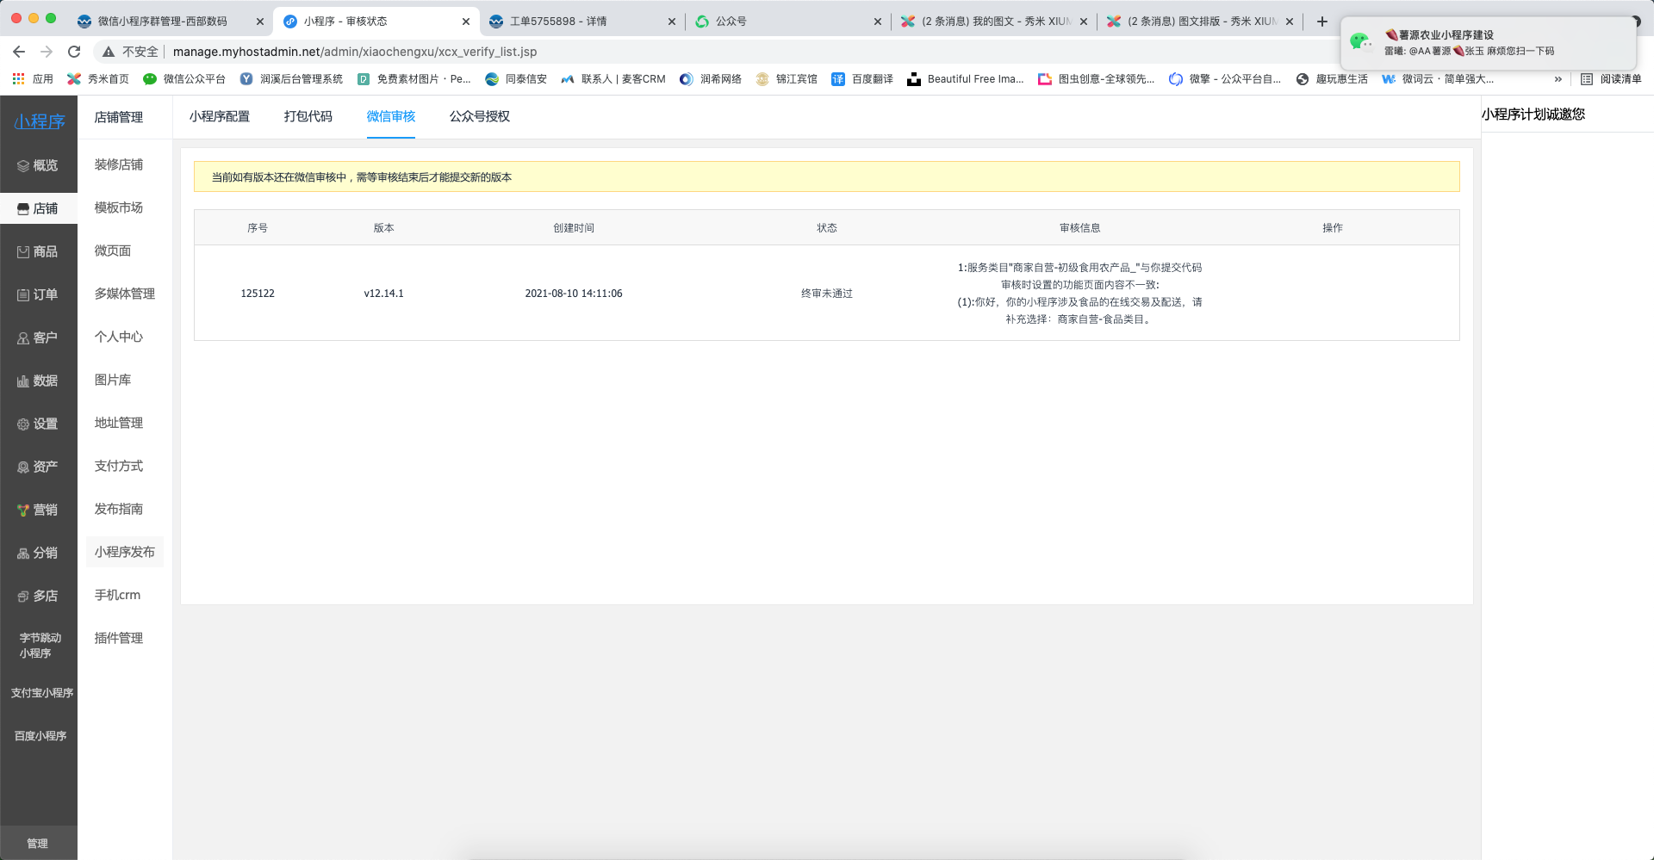1654x860 pixels.
Task: Open the reading list 阅读清单 button
Action: pyautogui.click(x=1611, y=79)
